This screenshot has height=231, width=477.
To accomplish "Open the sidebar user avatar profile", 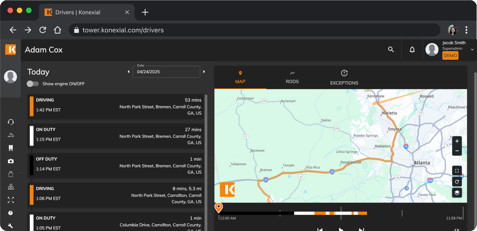I will [10, 76].
